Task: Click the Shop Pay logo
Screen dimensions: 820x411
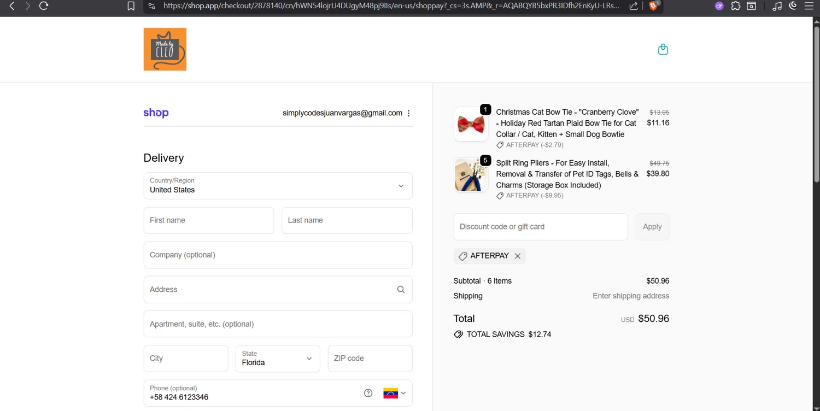Action: point(156,113)
